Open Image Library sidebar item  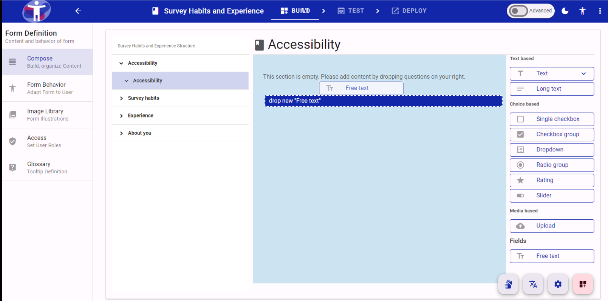point(47,115)
